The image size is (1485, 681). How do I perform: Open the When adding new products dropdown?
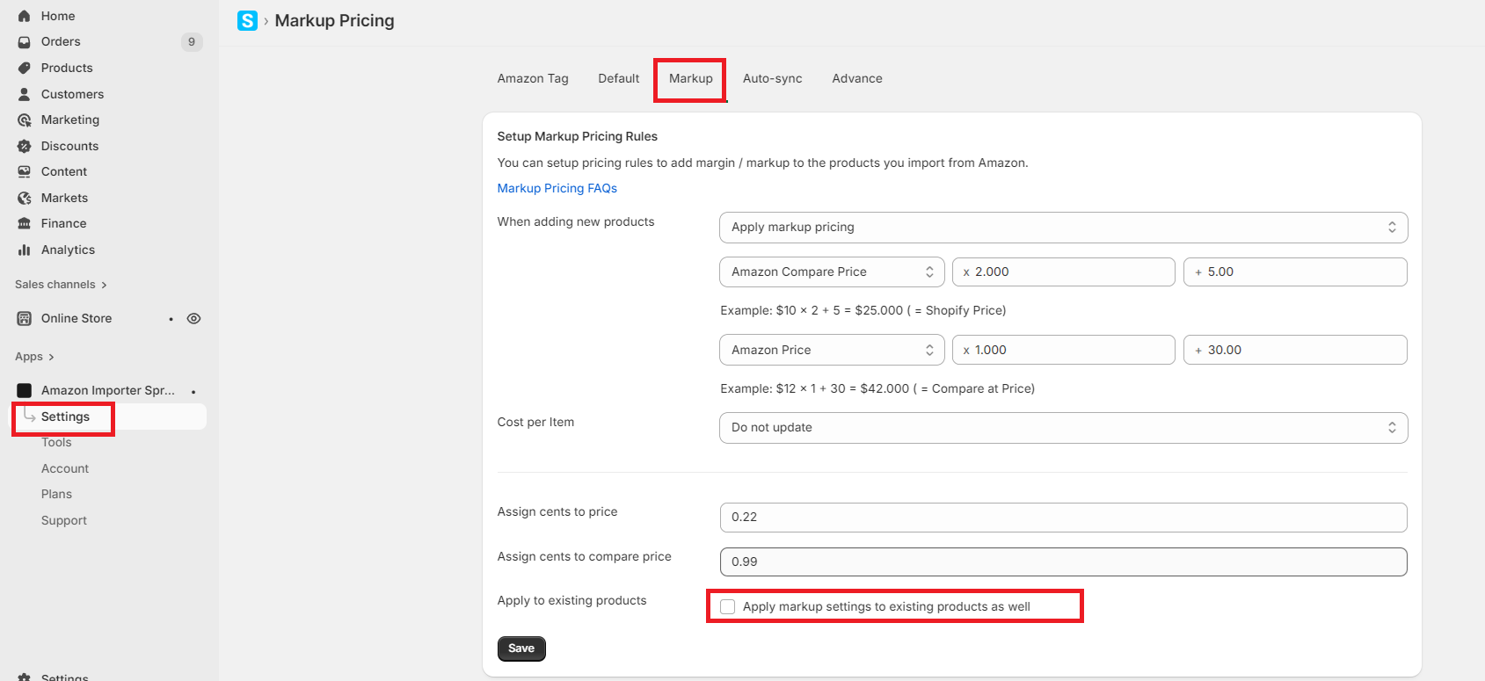coord(1063,227)
